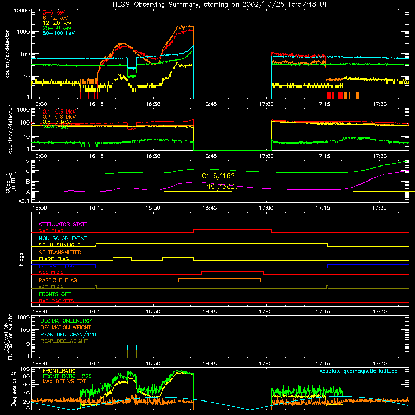Click the 0.8-7 MeV legend label
This screenshot has width=415, height=415.
[57, 122]
